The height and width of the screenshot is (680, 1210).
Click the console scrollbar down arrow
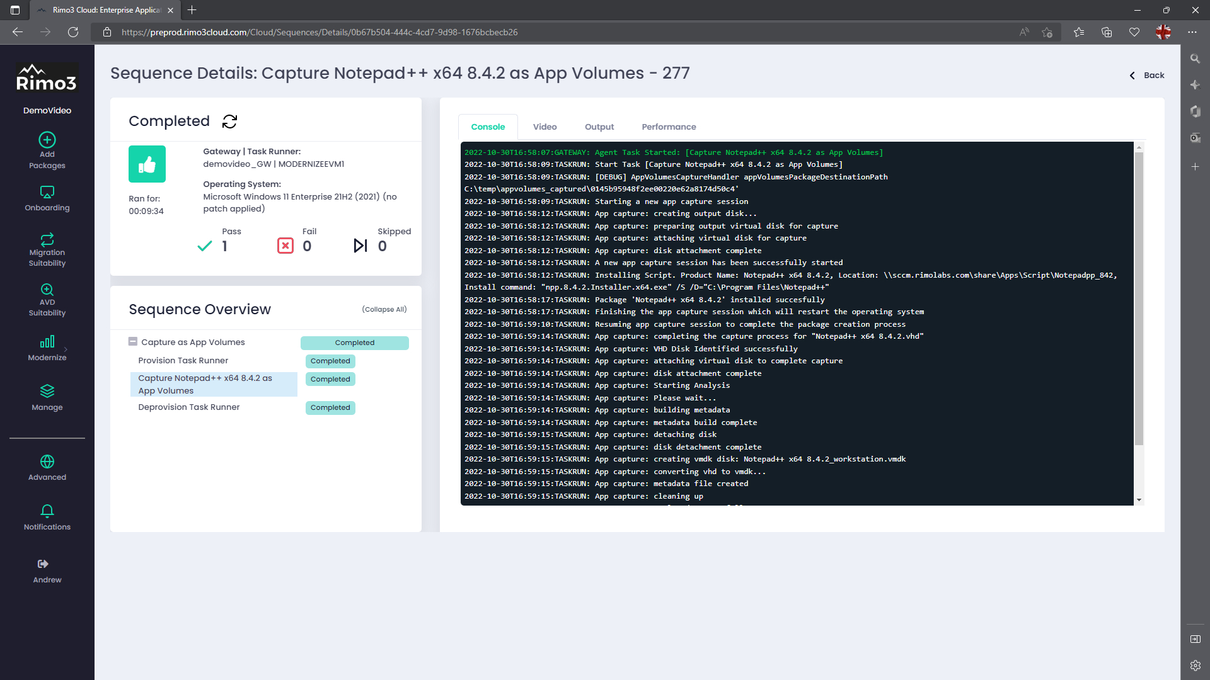click(x=1139, y=500)
